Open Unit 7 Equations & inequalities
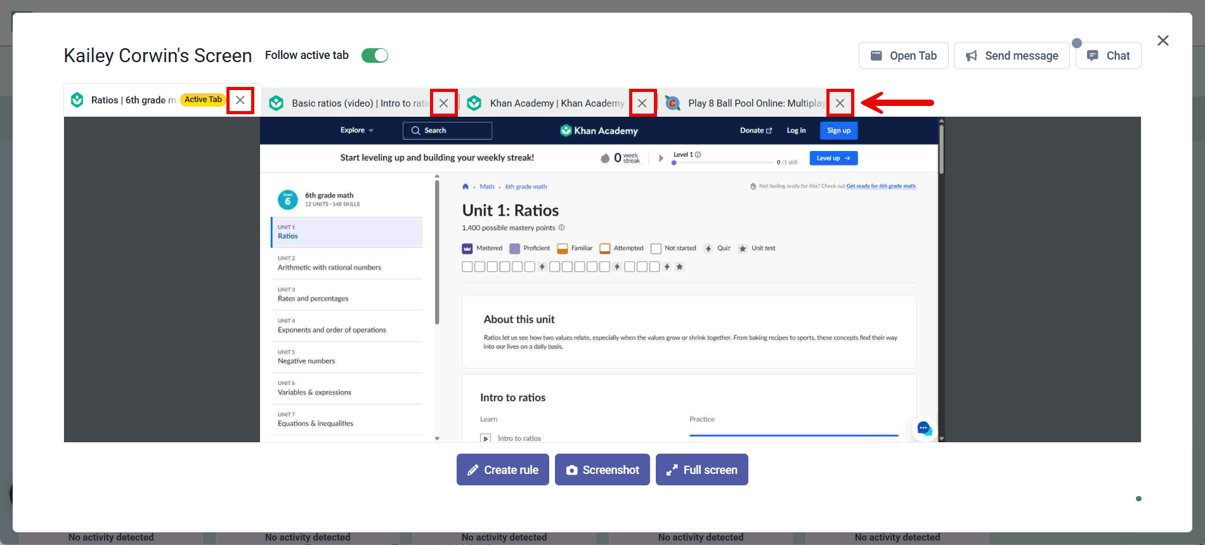The width and height of the screenshot is (1205, 545). click(x=347, y=419)
